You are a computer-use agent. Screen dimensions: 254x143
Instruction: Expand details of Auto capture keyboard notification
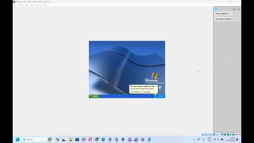[x=235, y=19]
